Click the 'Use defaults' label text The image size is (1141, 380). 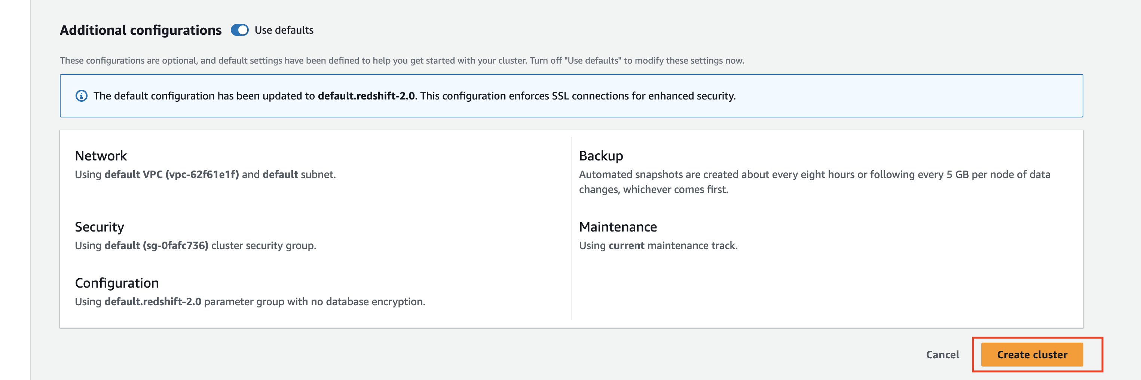click(x=284, y=30)
